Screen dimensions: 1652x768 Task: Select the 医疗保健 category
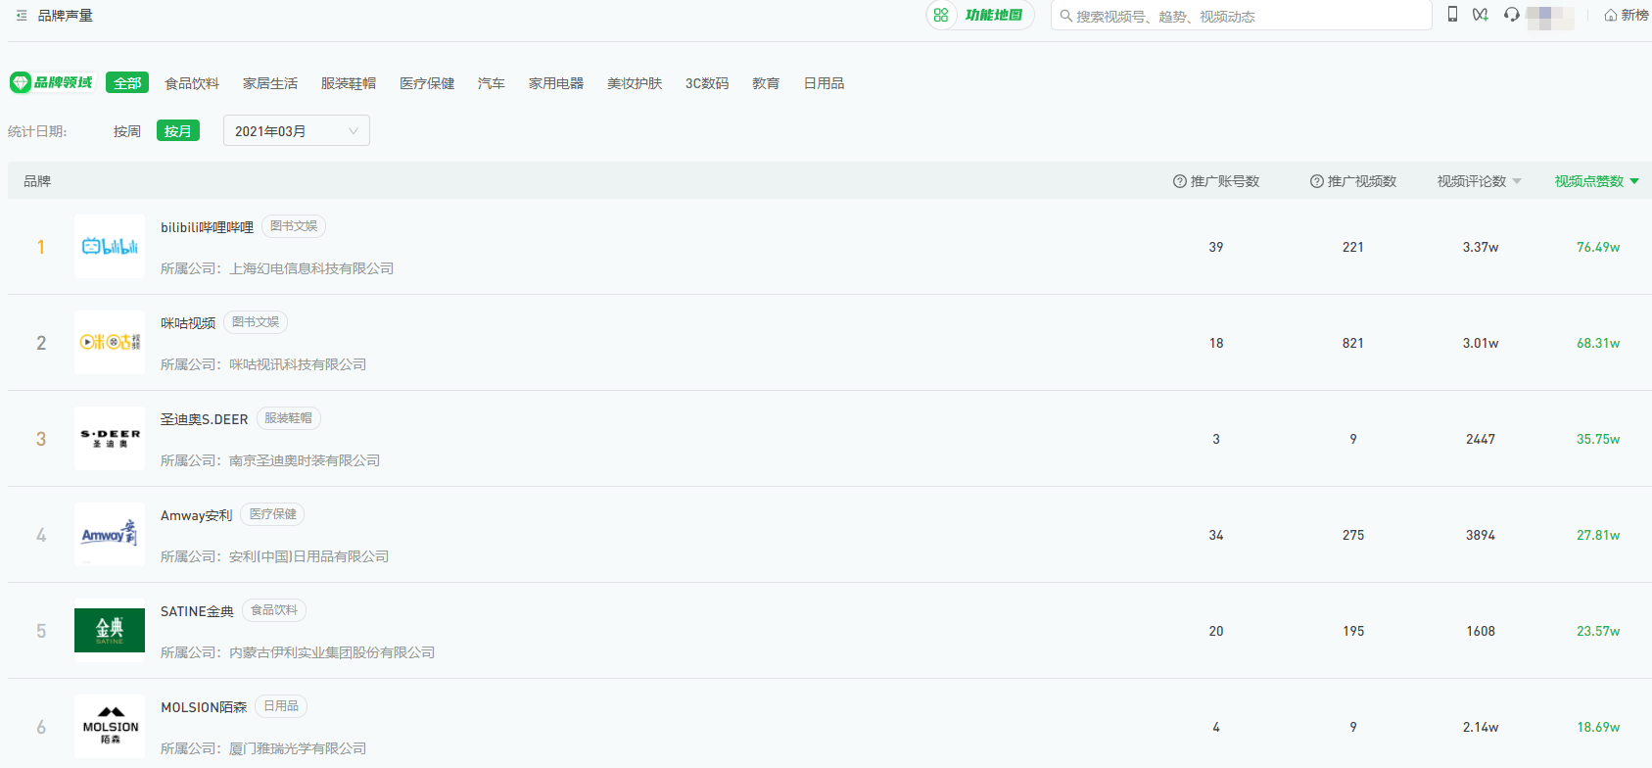point(427,83)
